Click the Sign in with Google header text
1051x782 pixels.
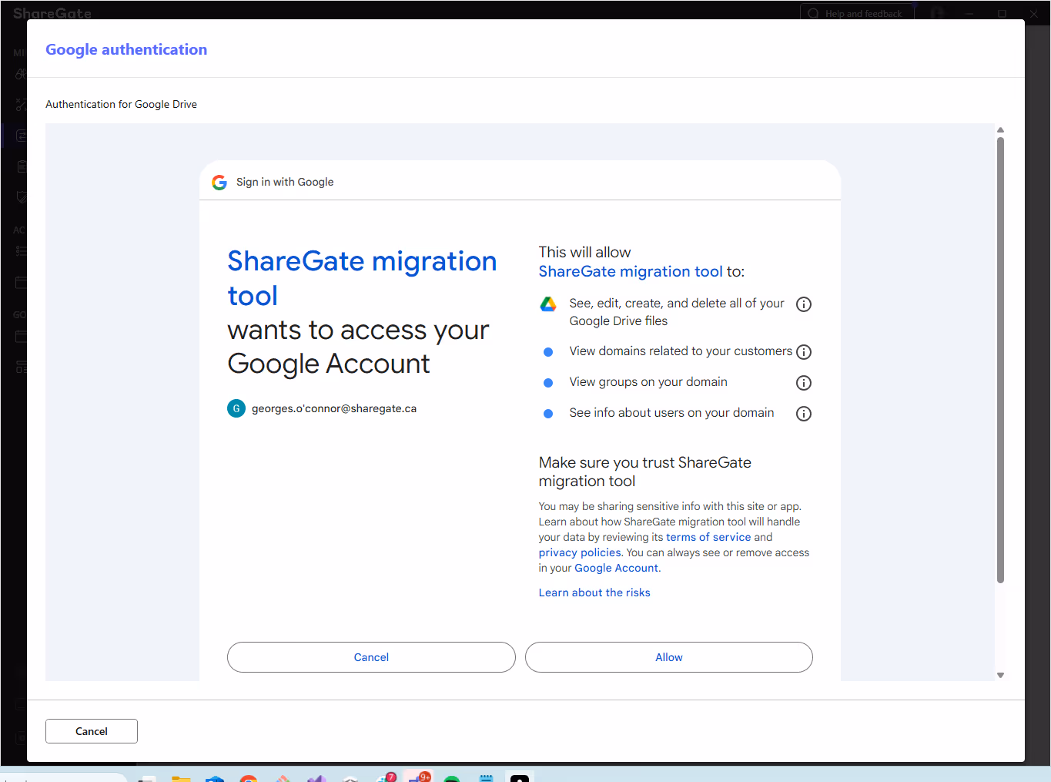pos(285,182)
